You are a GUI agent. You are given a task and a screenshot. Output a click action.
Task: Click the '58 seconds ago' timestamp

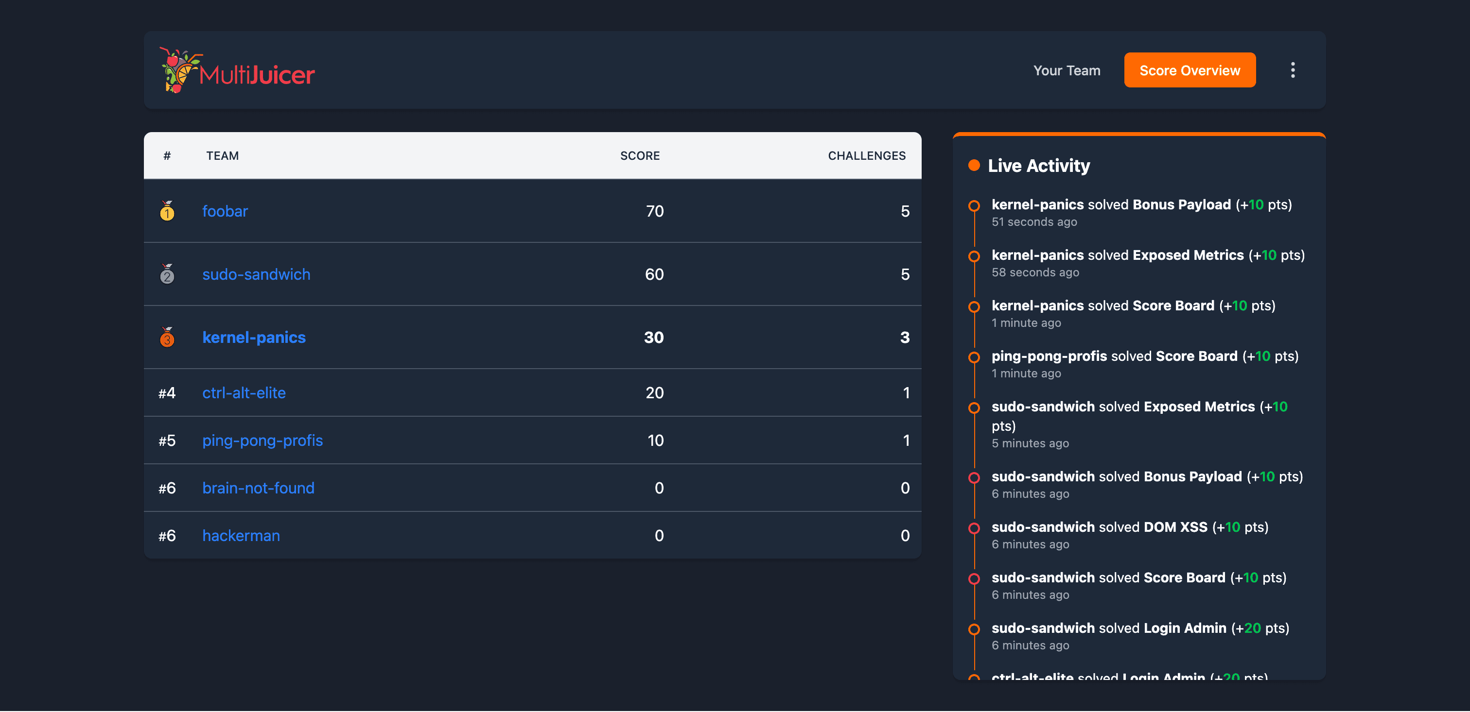pos(1035,272)
